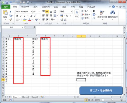Viewport: 127px width, 103px height.
Task: Expand the Name Box dropdown arrow
Action: pyautogui.click(x=23, y=27)
